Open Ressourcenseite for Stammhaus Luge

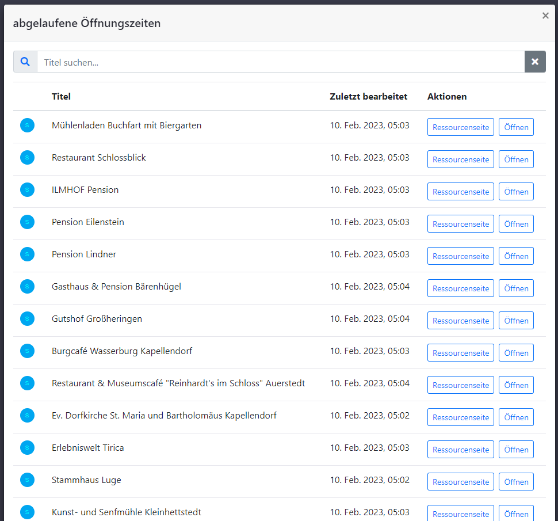tap(460, 481)
